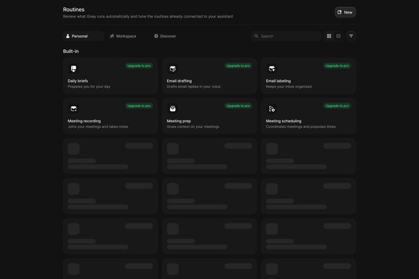Screen dimensions: 419x279
Task: Click the Meeting prep icon
Action: 173,109
